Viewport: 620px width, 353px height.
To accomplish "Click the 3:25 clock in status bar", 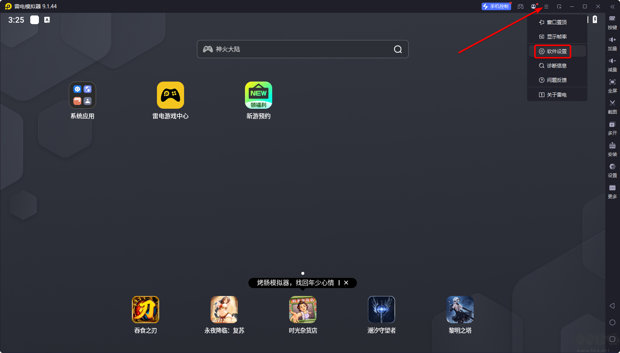I will pos(16,20).
